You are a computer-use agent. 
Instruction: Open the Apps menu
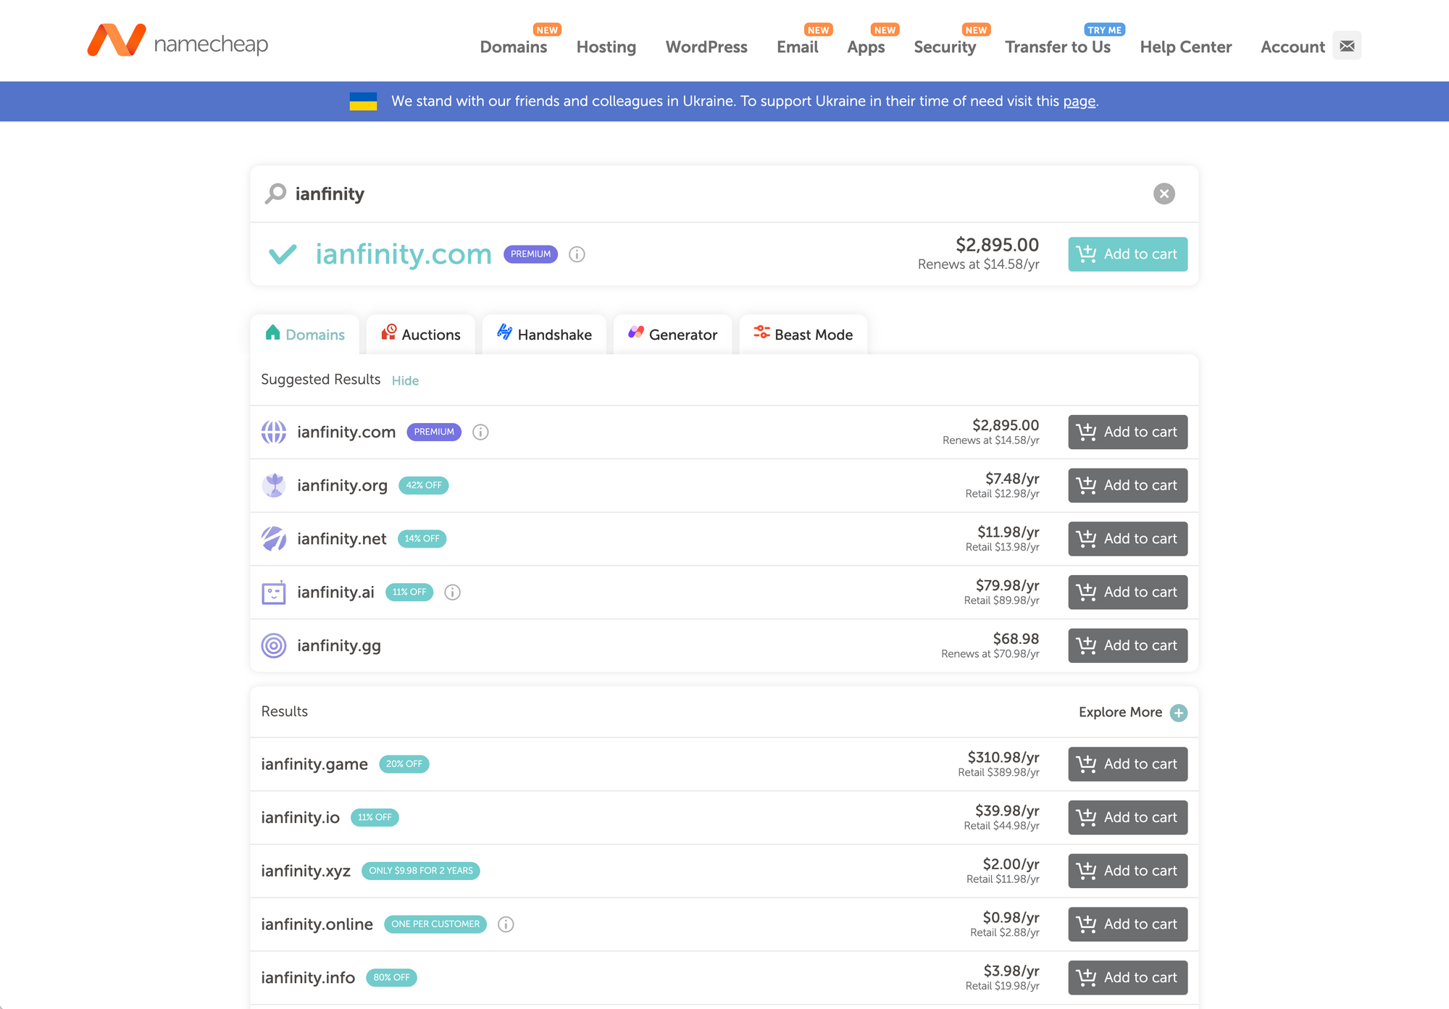[x=866, y=47]
